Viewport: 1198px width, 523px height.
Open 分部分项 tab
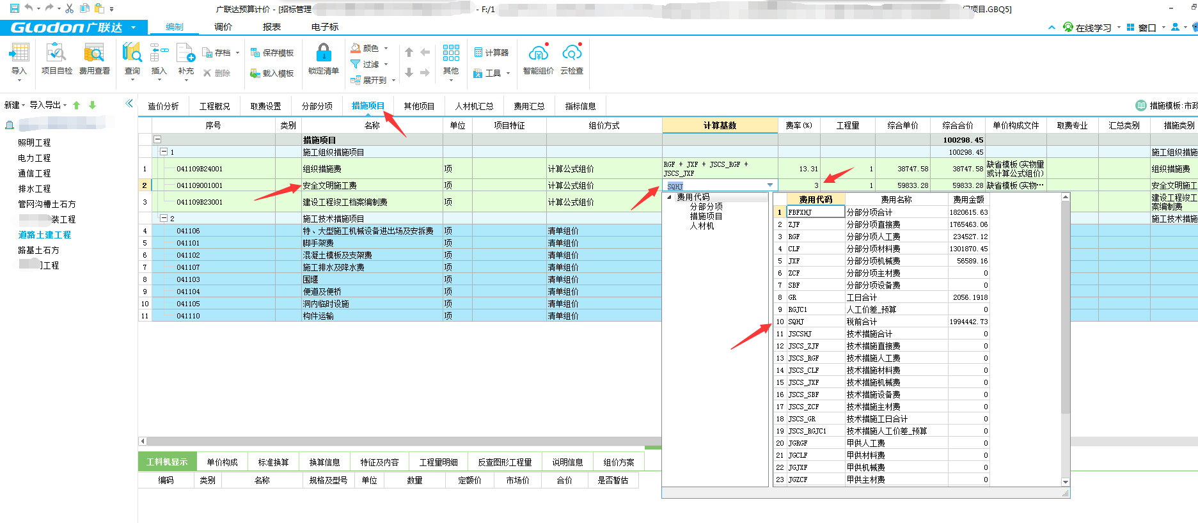[317, 106]
